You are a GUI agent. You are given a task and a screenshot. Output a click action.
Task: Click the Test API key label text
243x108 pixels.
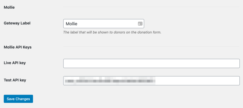click(x=15, y=80)
